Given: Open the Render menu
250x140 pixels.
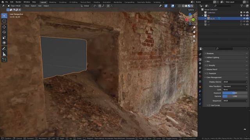Looking at the screenshot, I should 18,2.
